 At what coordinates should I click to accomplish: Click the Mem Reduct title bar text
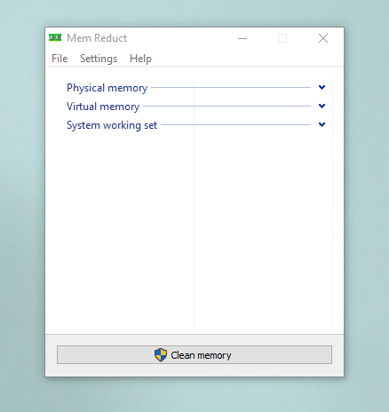pos(97,38)
